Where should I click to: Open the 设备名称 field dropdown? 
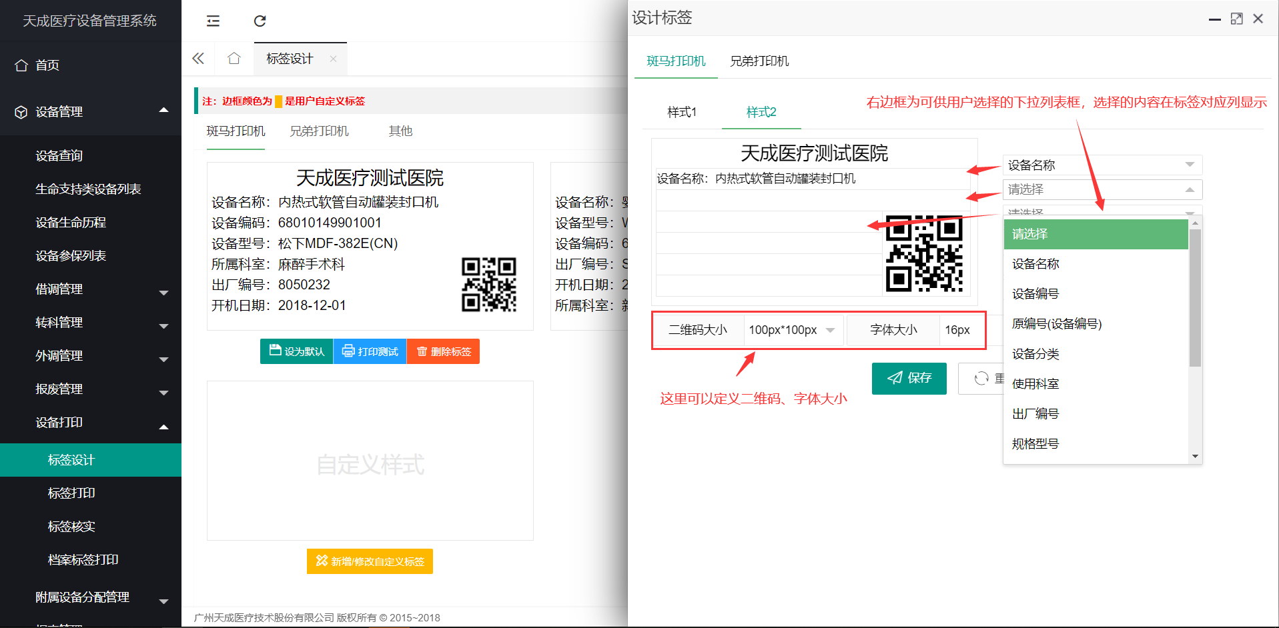[x=1102, y=165]
